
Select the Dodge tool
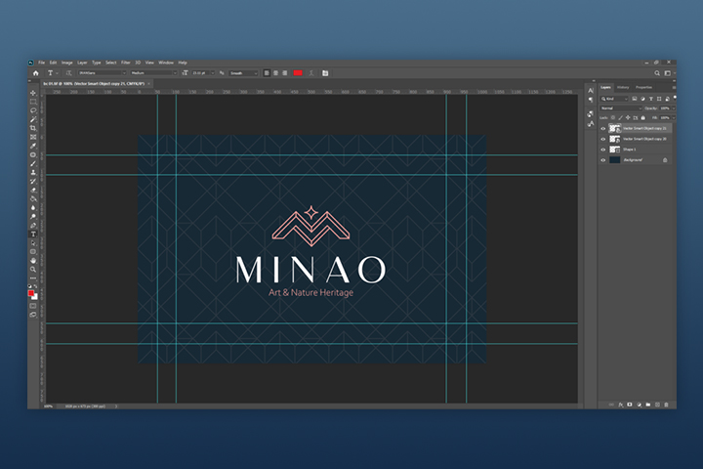[x=33, y=216]
